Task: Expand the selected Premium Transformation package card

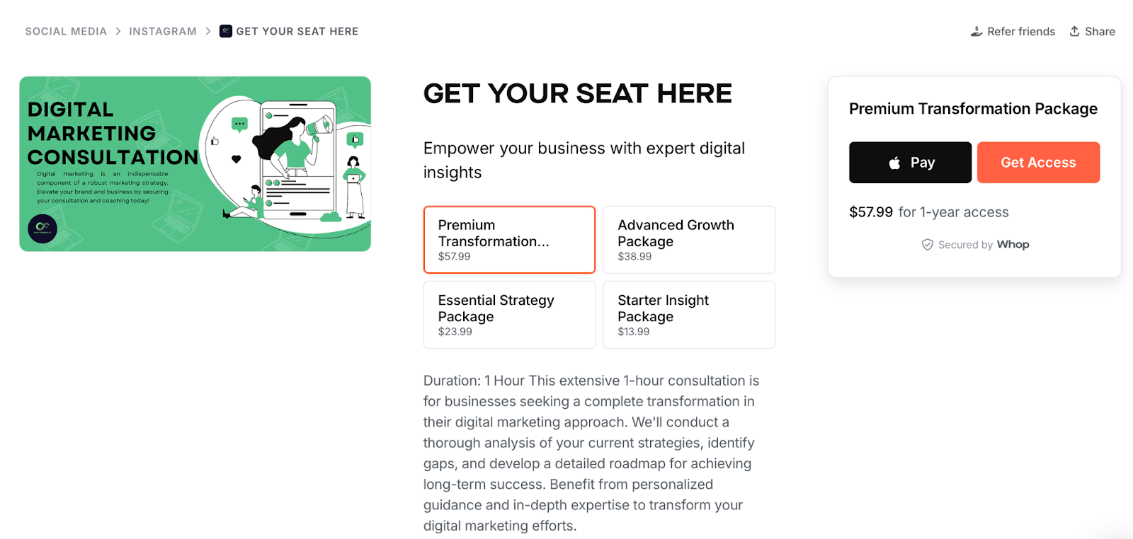Action: (x=508, y=240)
